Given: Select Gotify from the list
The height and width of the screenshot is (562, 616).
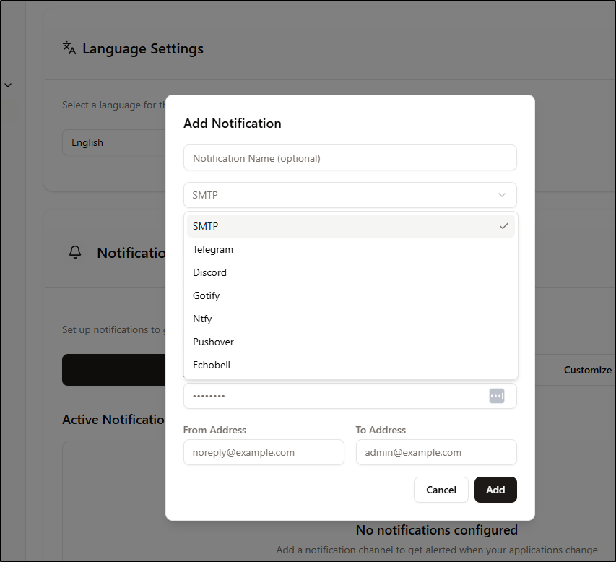Looking at the screenshot, I should coord(350,295).
